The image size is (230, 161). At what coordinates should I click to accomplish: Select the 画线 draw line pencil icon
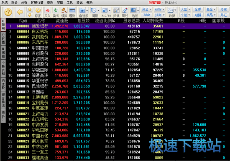pyautogui.click(x=125, y=12)
